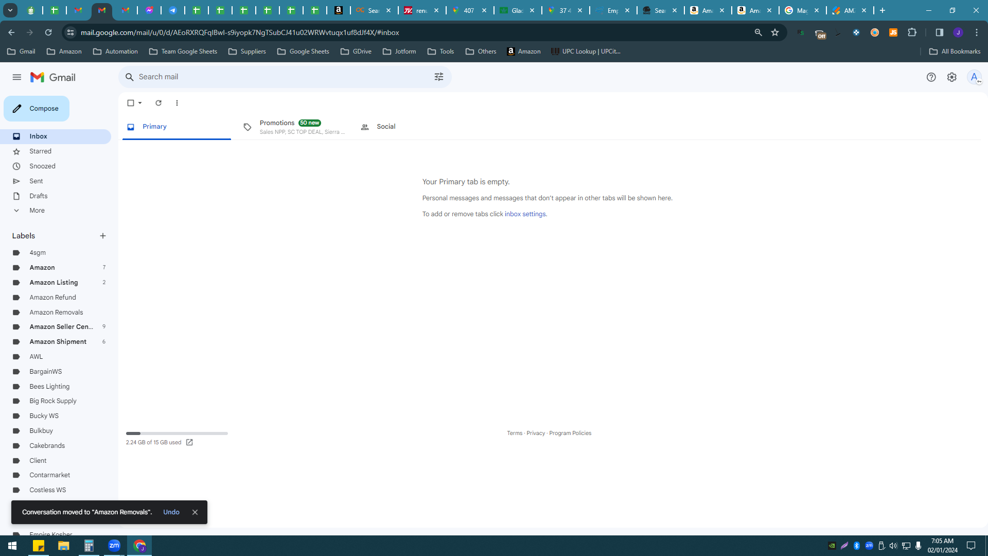Open the Amazon Refund label
988x556 pixels.
pos(56,298)
